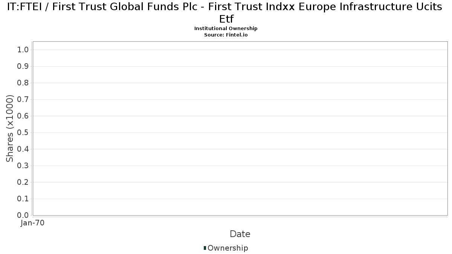Click the 0.0 y-axis tick label

click(x=23, y=215)
